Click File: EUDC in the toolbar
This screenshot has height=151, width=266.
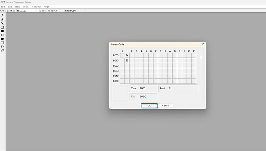(x=71, y=11)
